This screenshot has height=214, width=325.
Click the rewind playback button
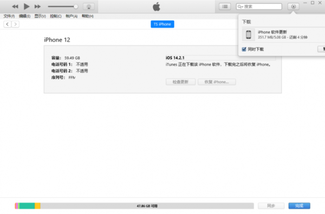click(15, 7)
